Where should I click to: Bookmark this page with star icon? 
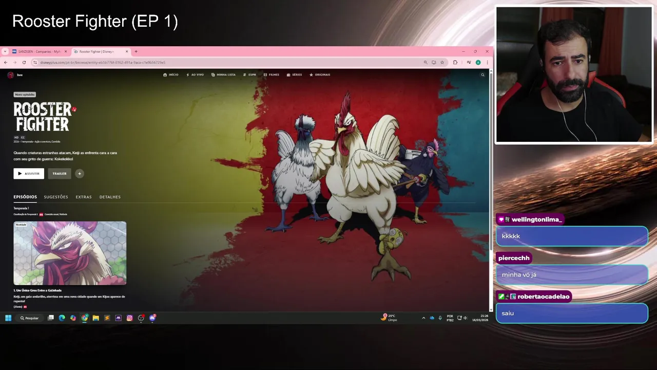coord(442,62)
